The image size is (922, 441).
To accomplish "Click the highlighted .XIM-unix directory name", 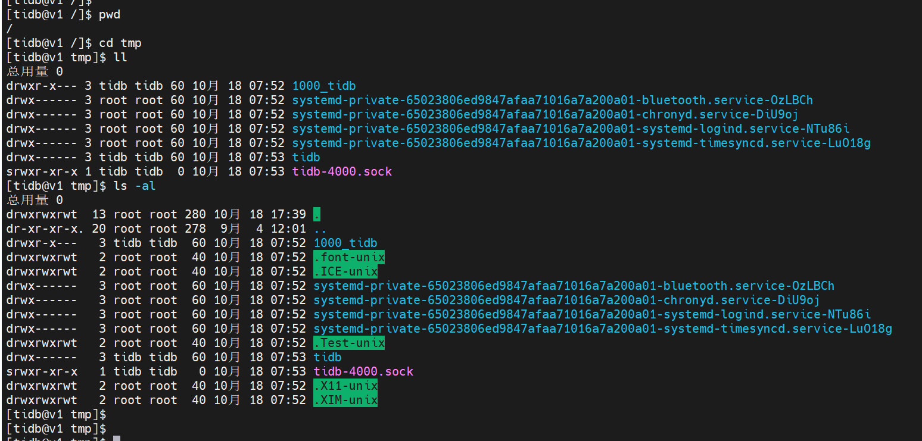I will click(345, 400).
